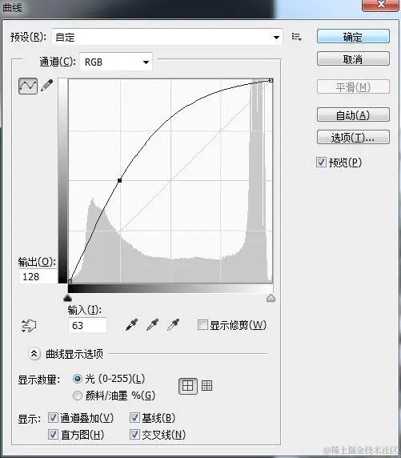401x458 pixels.
Task: Toggle the 基线 baseline checkbox
Action: tap(134, 418)
